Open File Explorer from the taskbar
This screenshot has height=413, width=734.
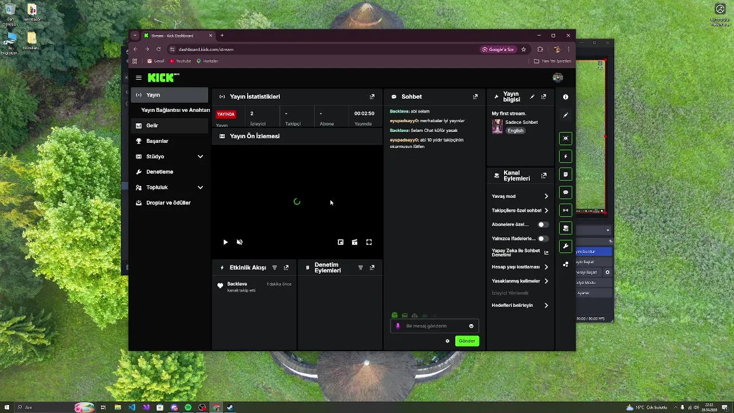(118, 407)
